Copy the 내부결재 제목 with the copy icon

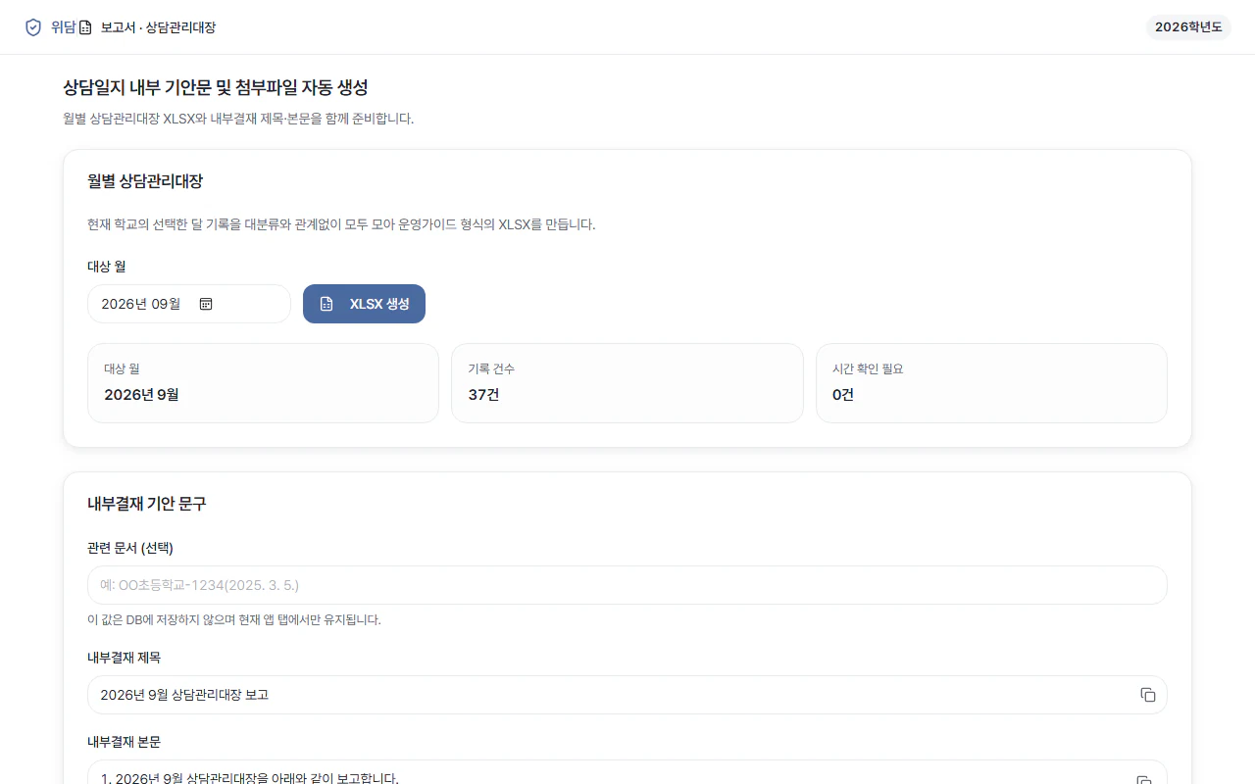(1148, 695)
